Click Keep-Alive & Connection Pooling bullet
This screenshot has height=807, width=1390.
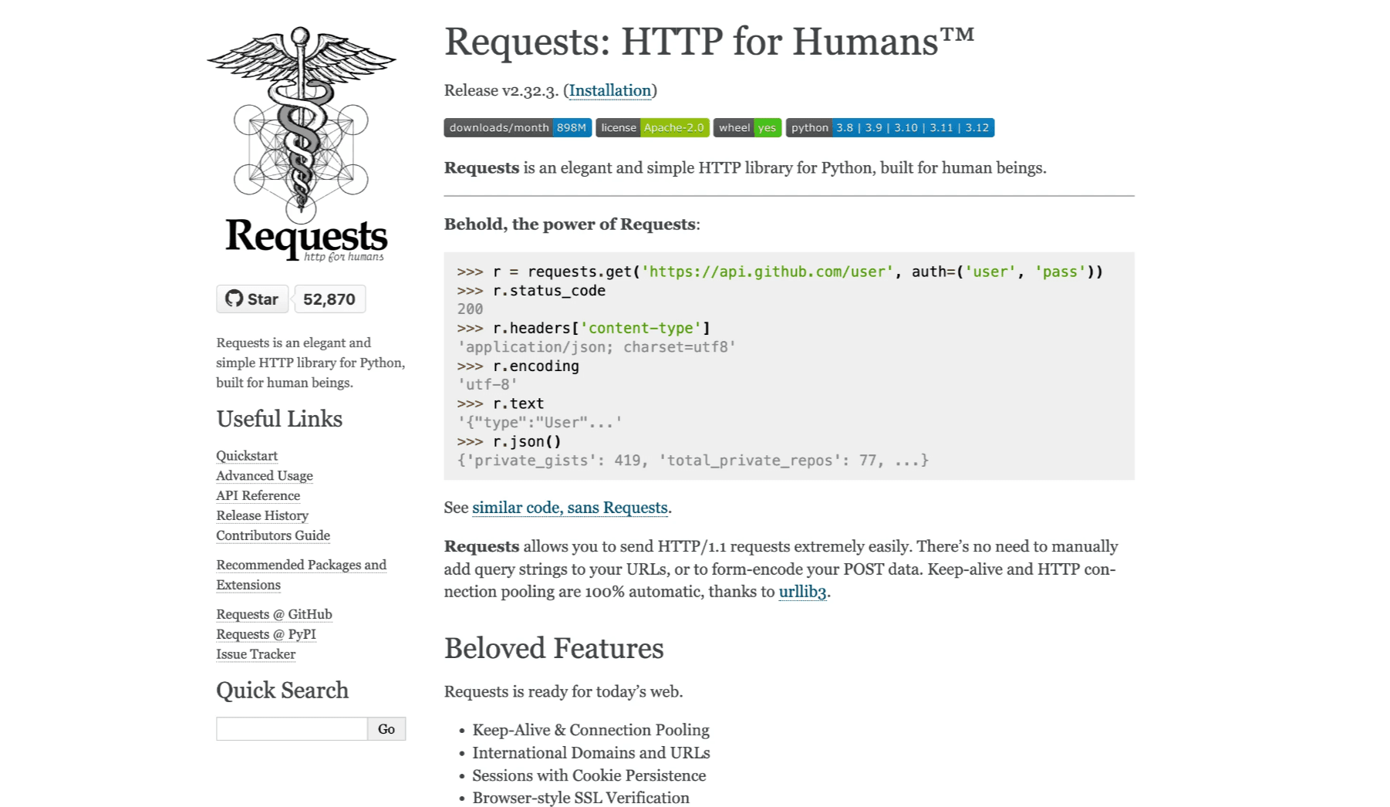(x=591, y=730)
